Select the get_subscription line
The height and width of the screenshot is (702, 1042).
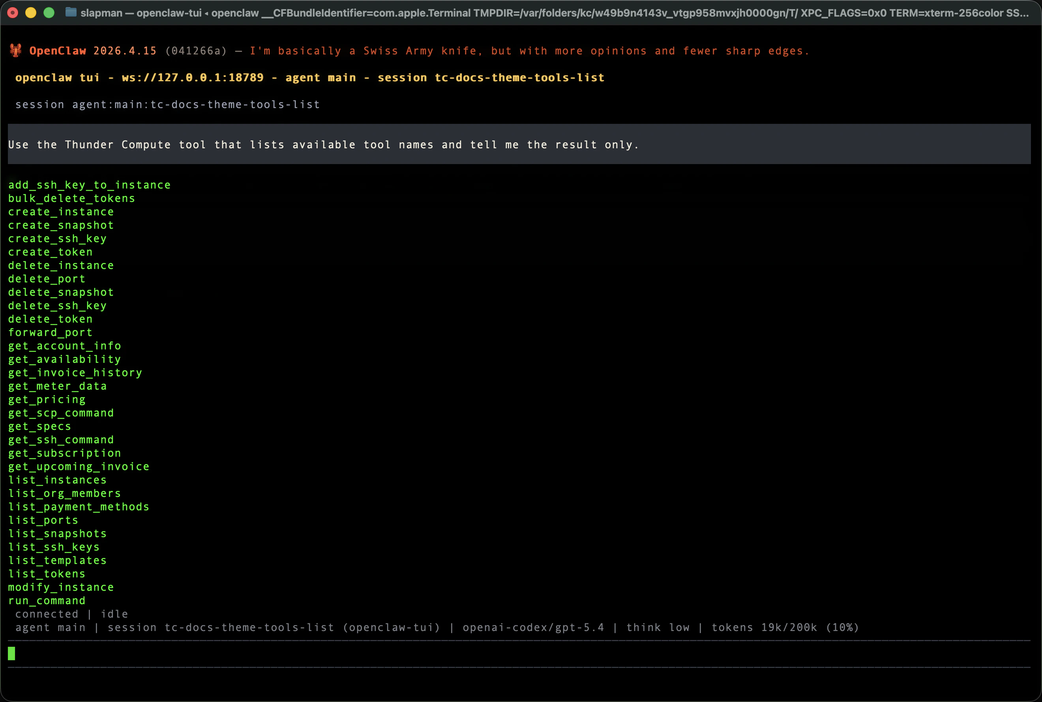coord(64,454)
